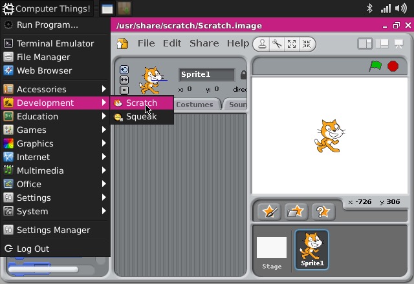Set rotation style to don't rotate

coord(124,90)
